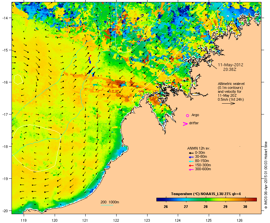Click the '30-80m' depth label

tap(201, 157)
